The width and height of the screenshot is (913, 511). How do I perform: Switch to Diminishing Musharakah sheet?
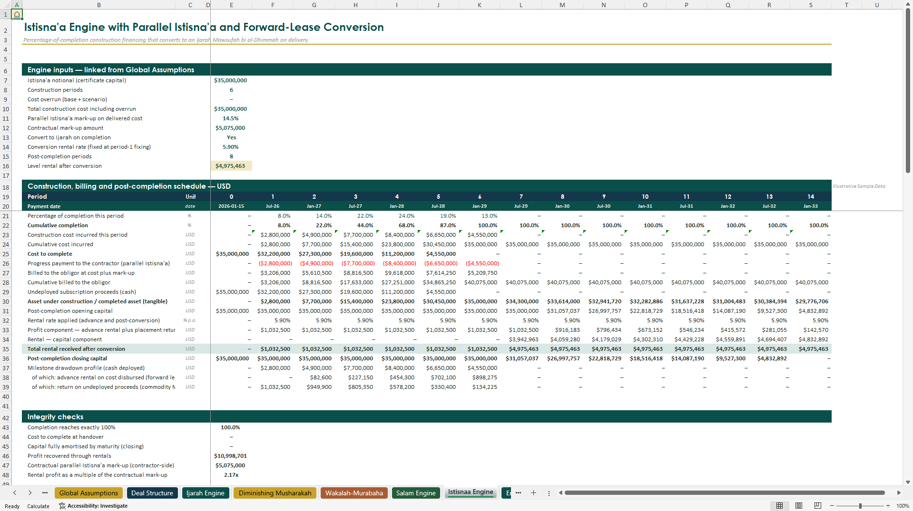point(275,493)
